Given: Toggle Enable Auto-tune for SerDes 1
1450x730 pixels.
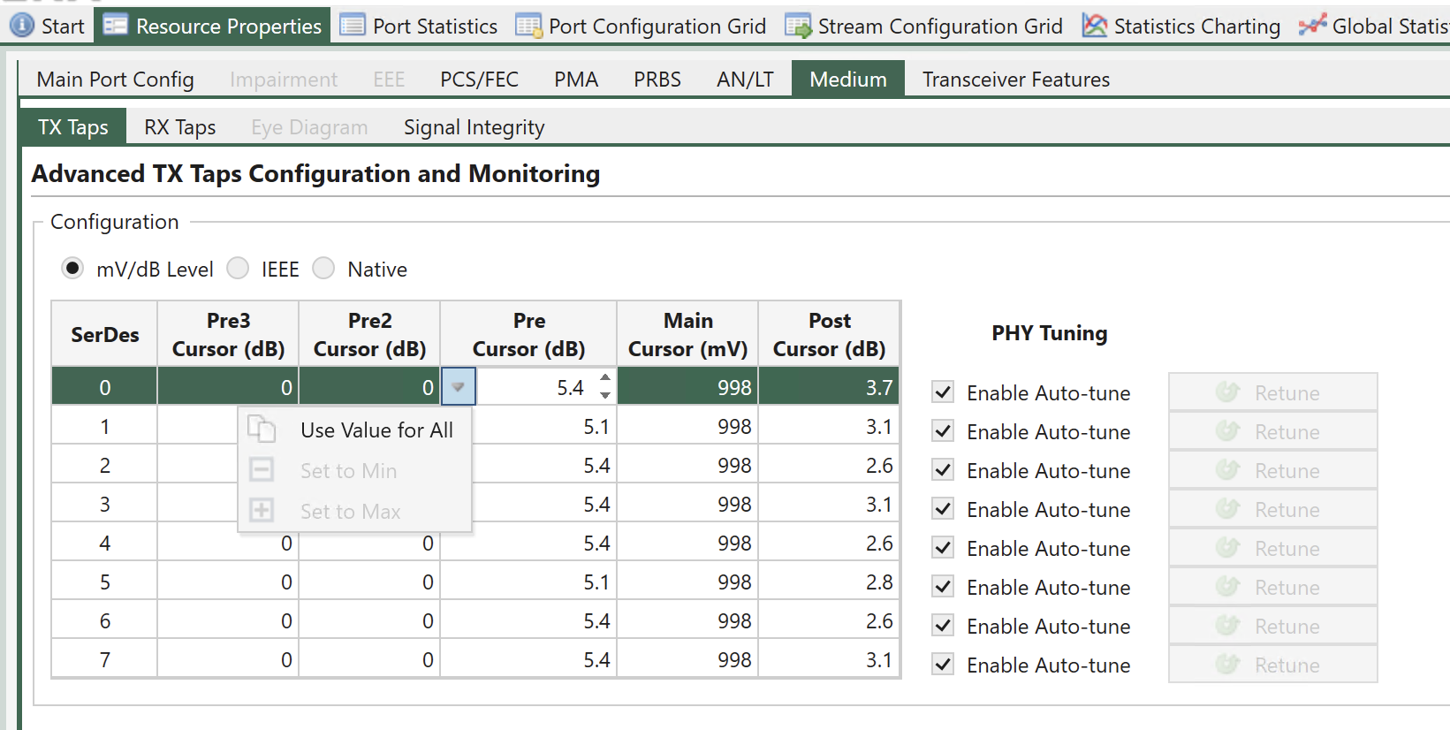Looking at the screenshot, I should click(x=944, y=430).
